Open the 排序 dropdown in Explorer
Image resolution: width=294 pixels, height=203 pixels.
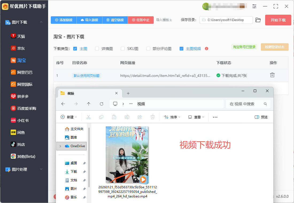(172, 117)
